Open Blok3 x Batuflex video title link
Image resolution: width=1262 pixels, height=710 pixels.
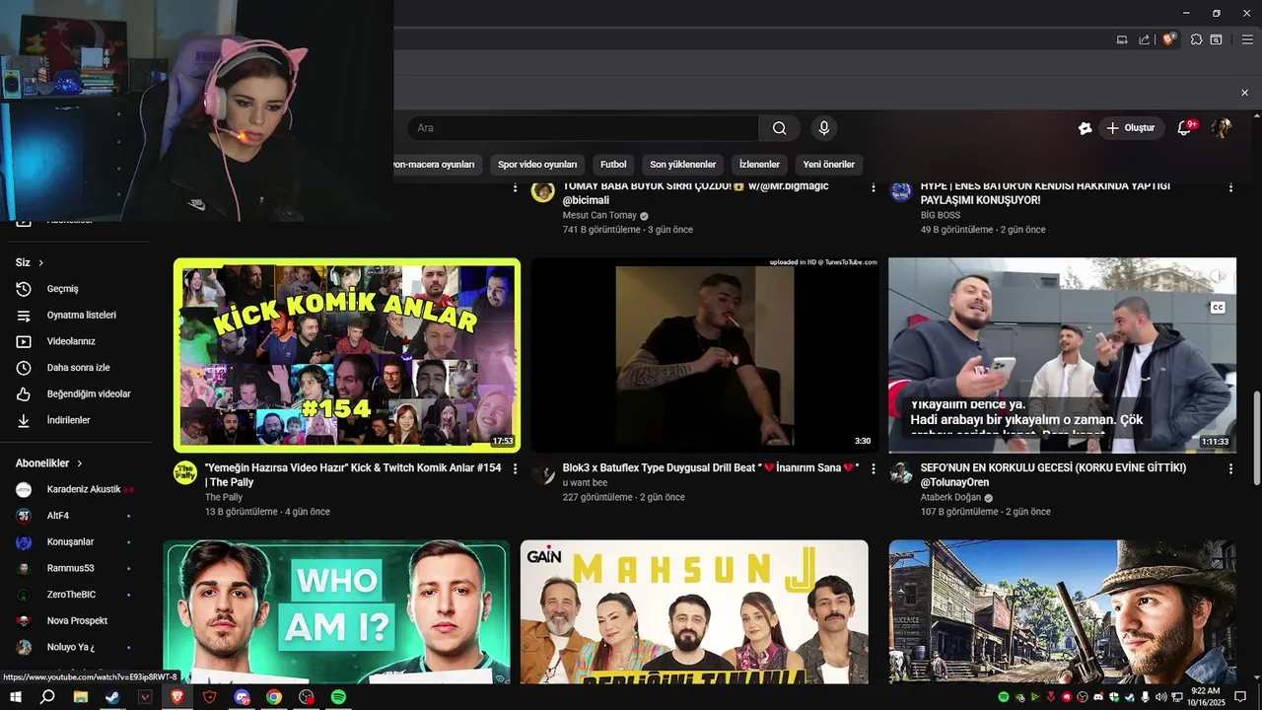(710, 467)
